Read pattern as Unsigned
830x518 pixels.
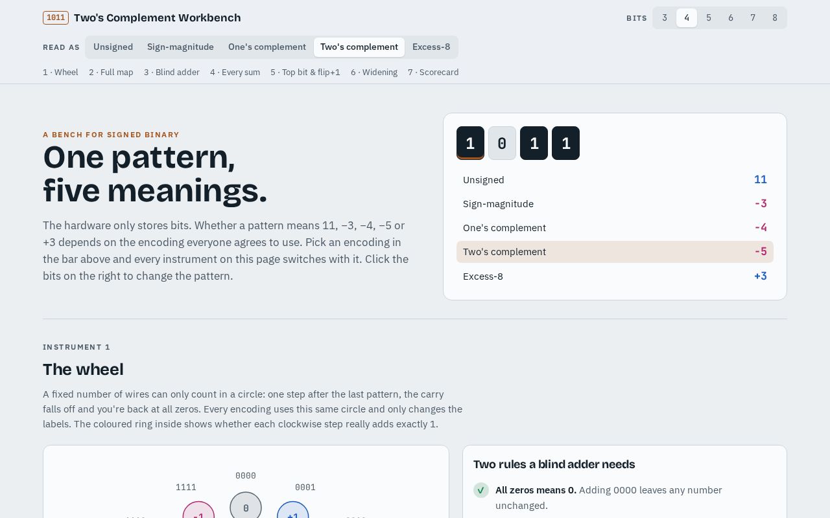click(113, 47)
